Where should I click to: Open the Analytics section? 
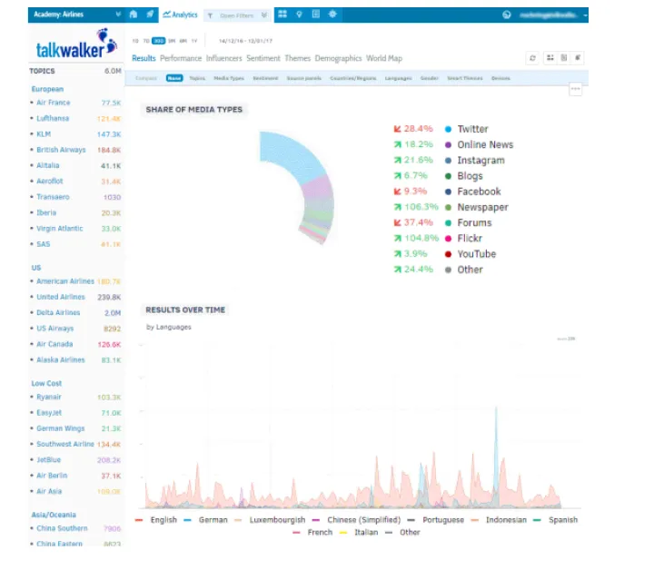[180, 15]
